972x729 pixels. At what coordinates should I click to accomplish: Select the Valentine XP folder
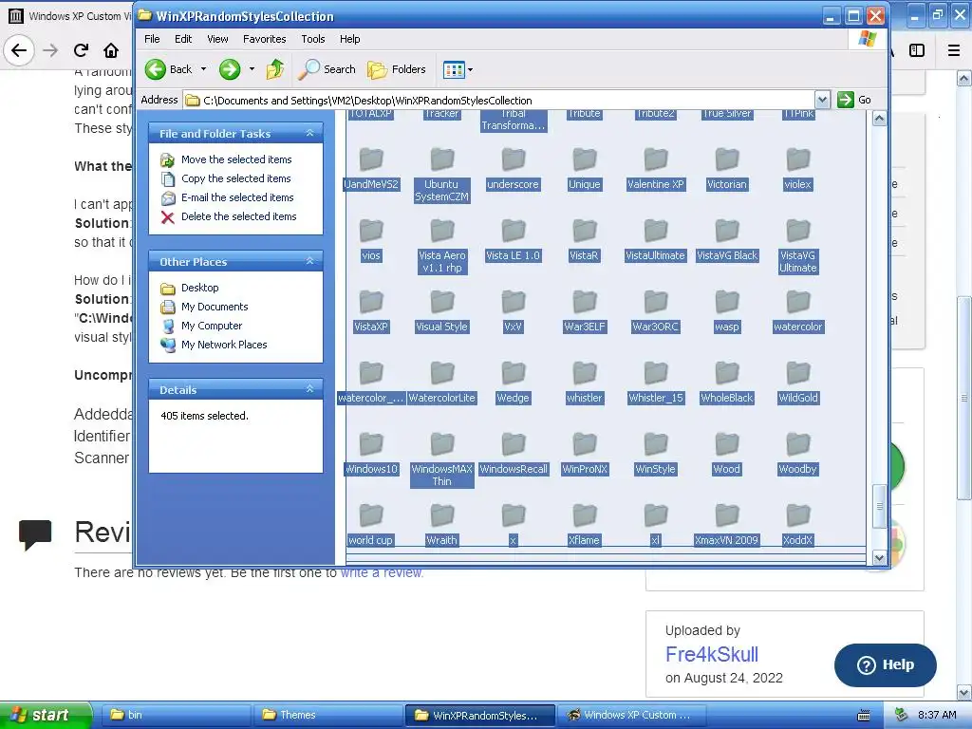coord(655,169)
